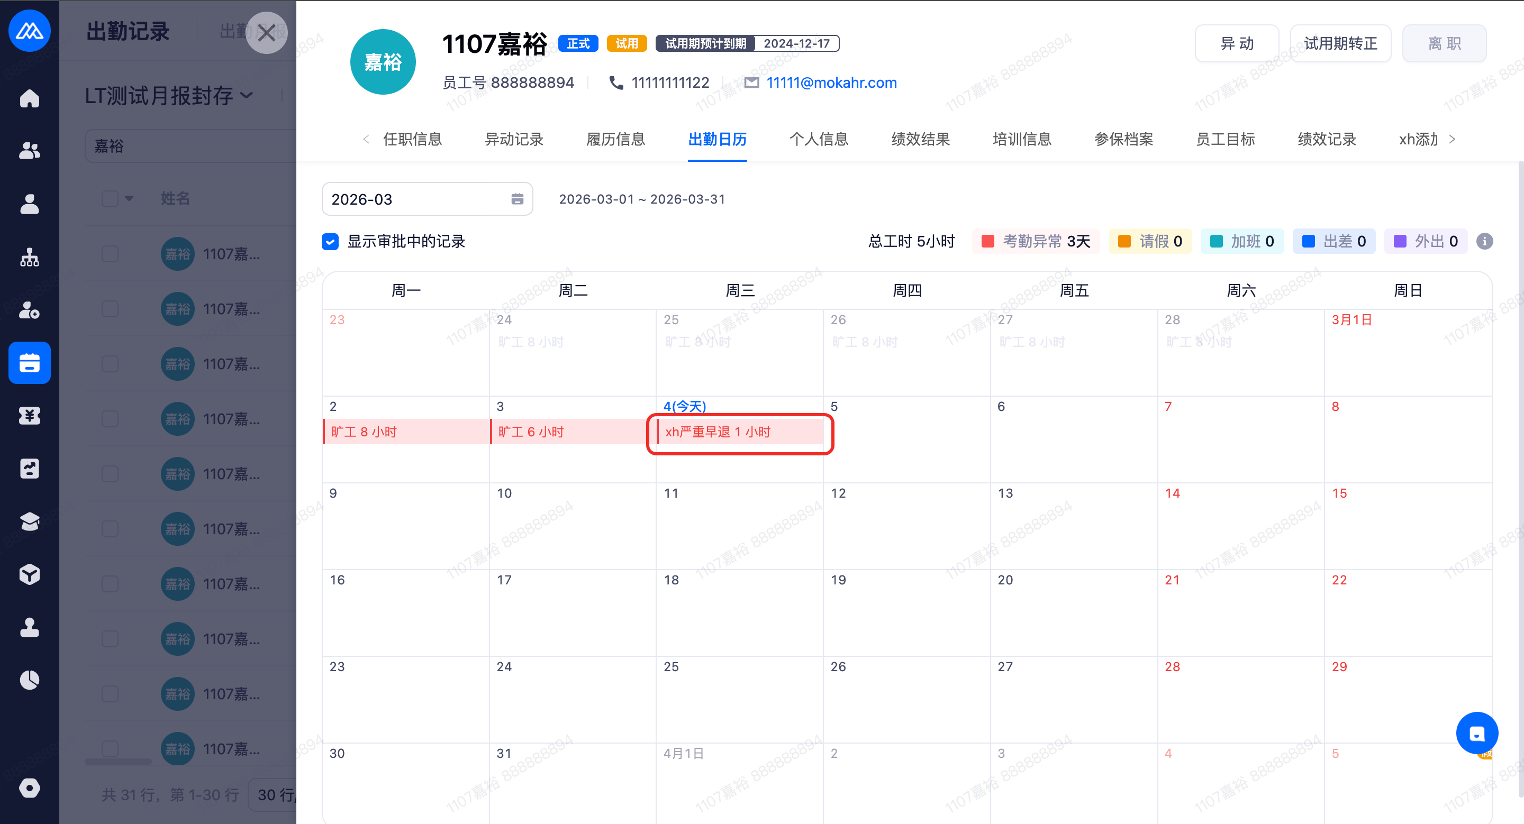This screenshot has height=824, width=1524.
Task: Open the 11111@mokahr.com email link
Action: (831, 83)
